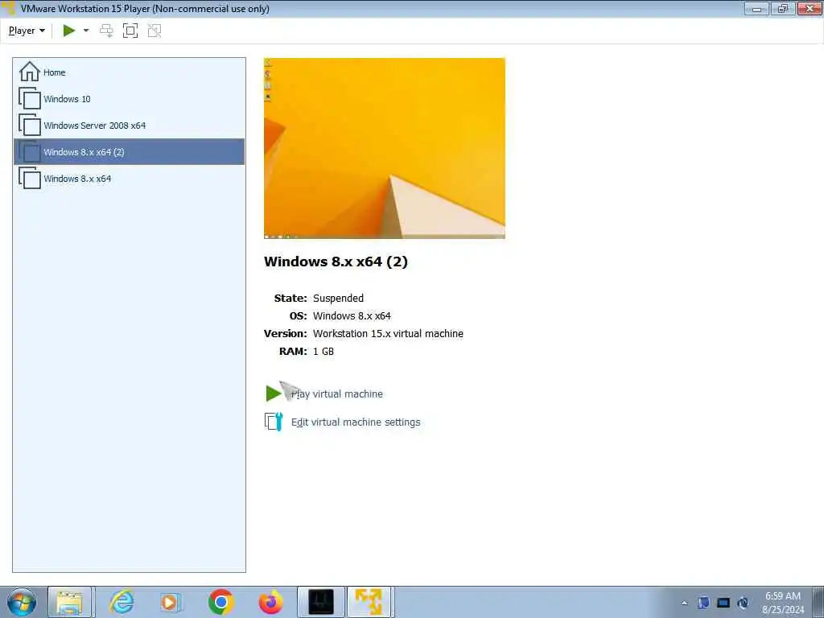
Task: Open the Player menu
Action: 27,31
